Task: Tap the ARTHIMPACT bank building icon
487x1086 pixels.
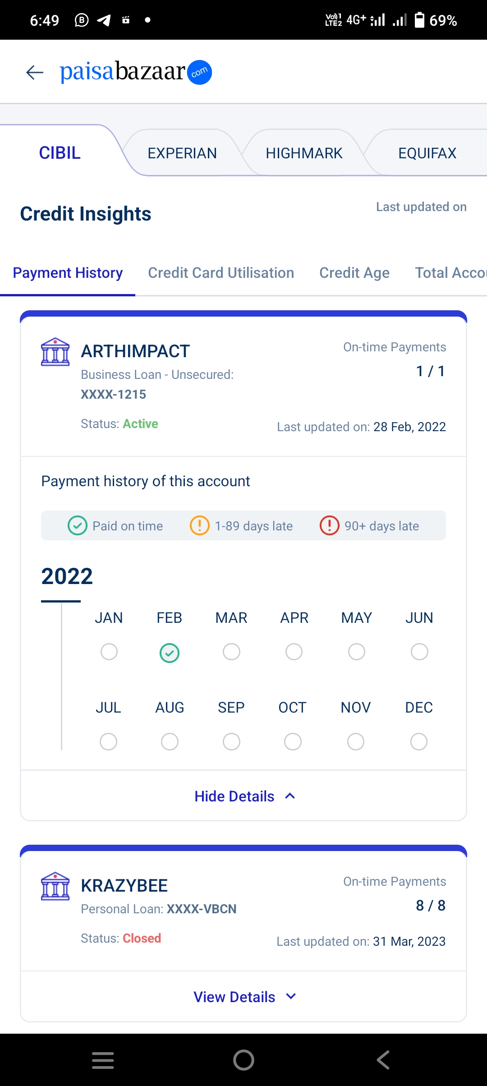Action: [x=55, y=352]
